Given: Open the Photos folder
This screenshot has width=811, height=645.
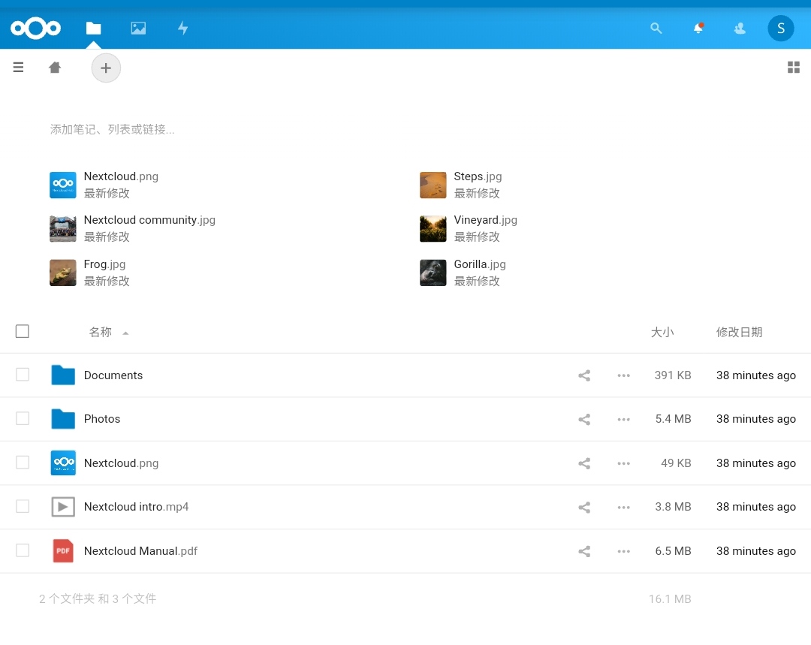Looking at the screenshot, I should [x=102, y=419].
